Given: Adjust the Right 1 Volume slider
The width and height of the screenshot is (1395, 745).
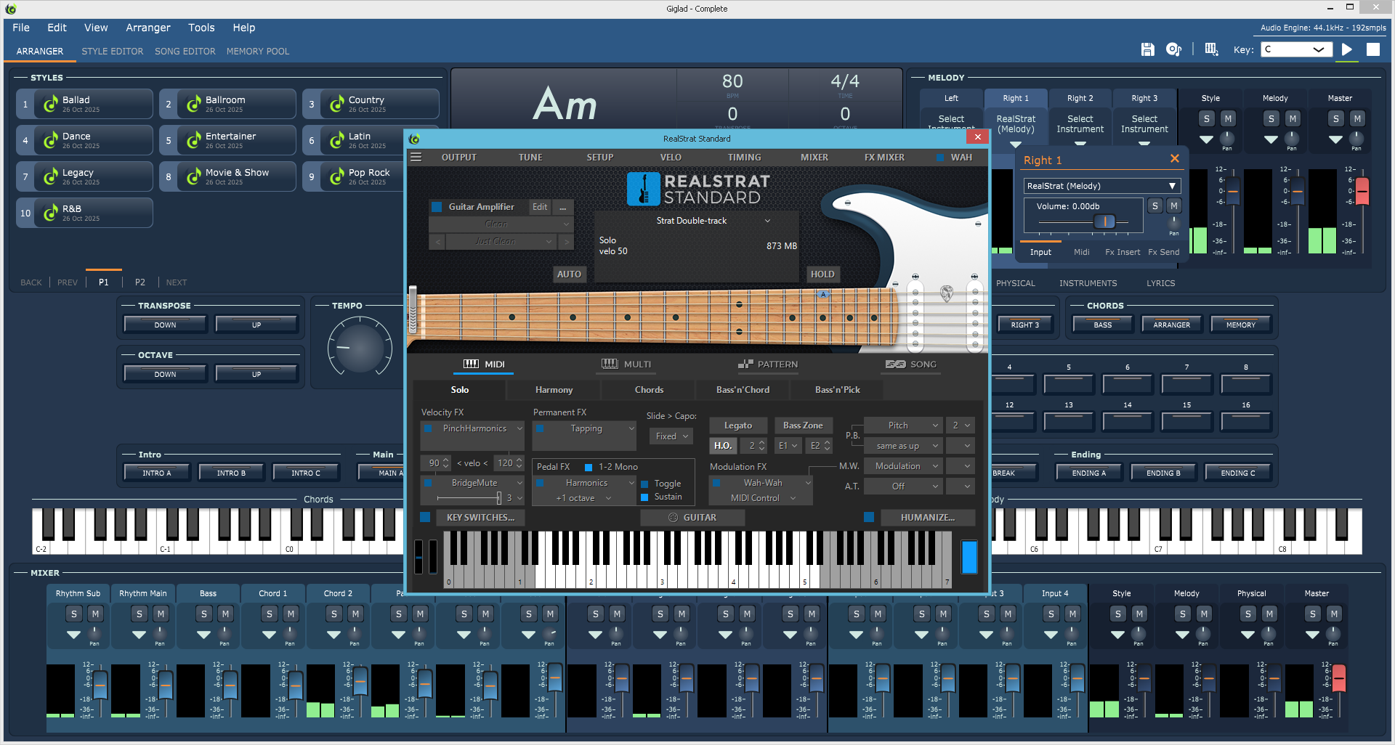Looking at the screenshot, I should pos(1104,221).
